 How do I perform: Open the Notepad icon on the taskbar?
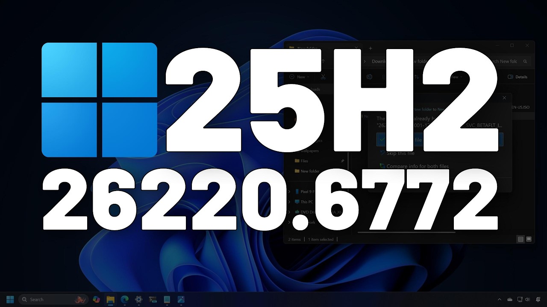[x=167, y=299]
